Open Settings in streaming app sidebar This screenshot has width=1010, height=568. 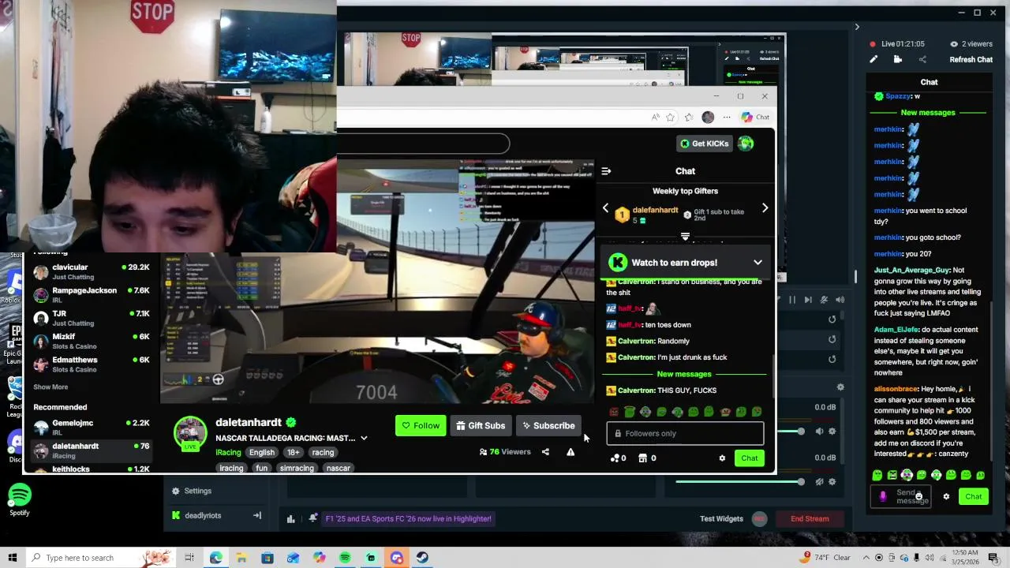tap(190, 491)
